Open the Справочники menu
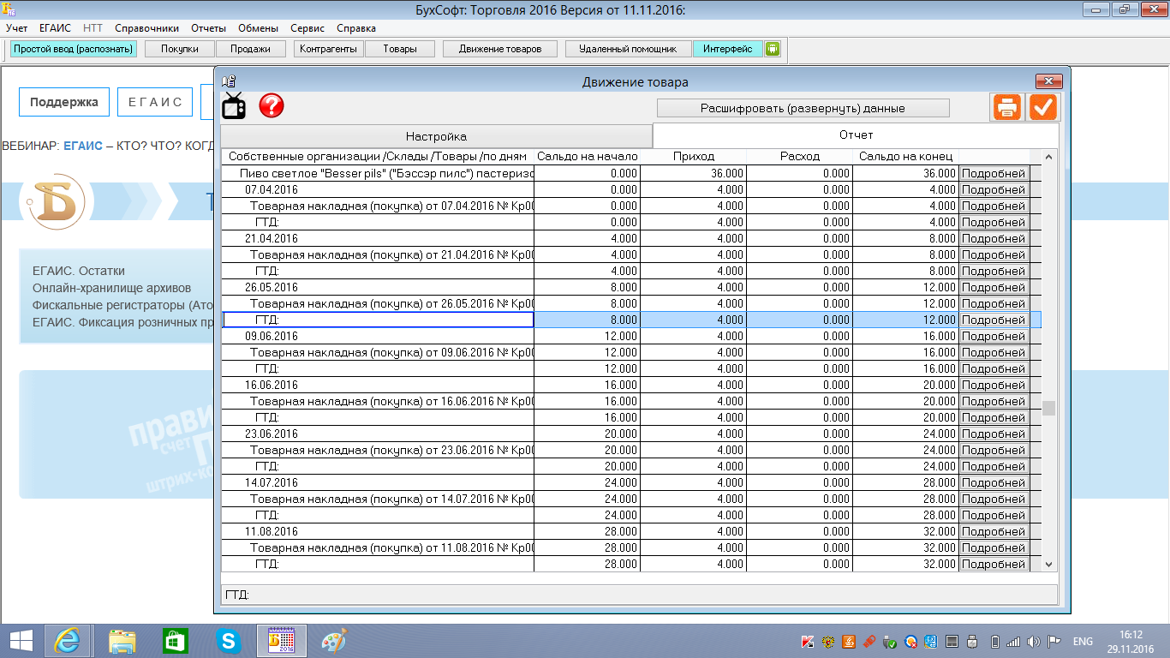Viewport: 1170px width, 658px height. click(146, 28)
